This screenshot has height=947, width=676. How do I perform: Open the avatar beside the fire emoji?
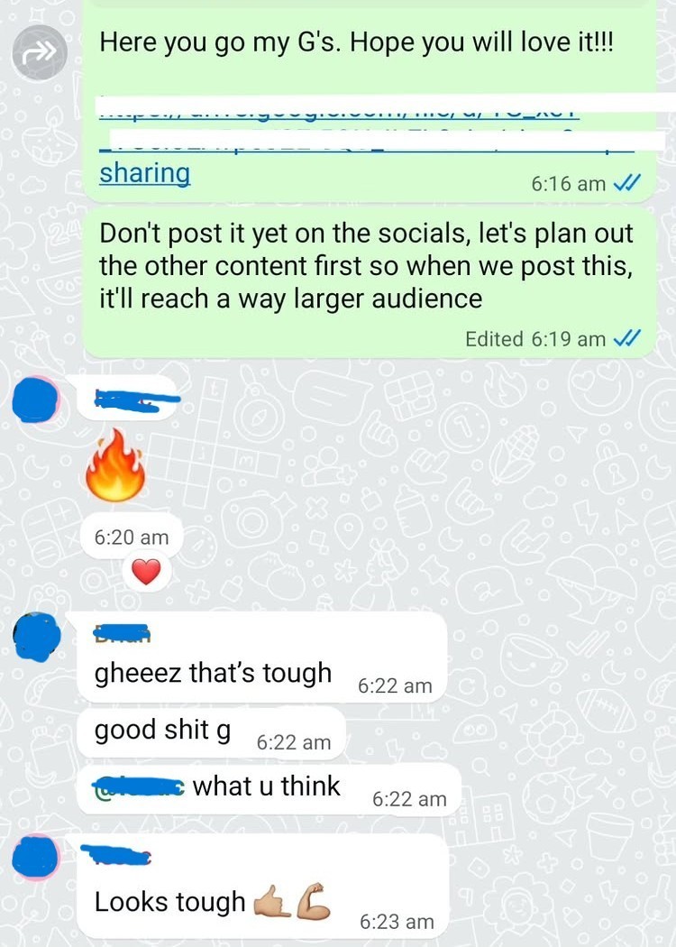point(36,399)
